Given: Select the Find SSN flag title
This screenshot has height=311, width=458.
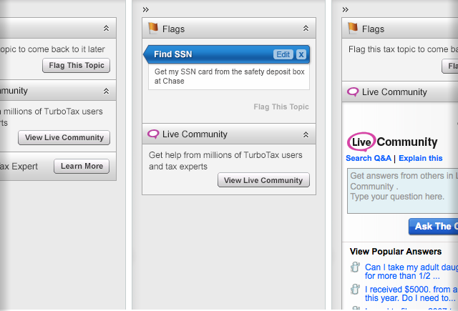Looking at the screenshot, I should pos(173,54).
